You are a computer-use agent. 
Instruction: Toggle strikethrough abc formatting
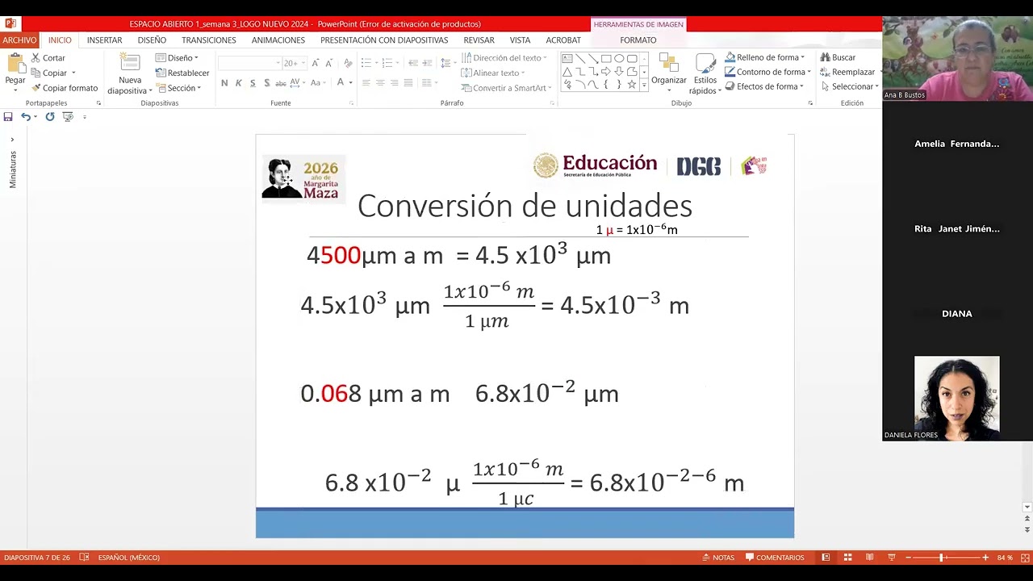pos(280,83)
